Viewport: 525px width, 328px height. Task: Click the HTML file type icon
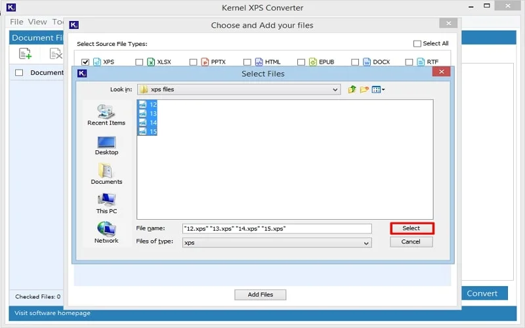pyautogui.click(x=259, y=62)
